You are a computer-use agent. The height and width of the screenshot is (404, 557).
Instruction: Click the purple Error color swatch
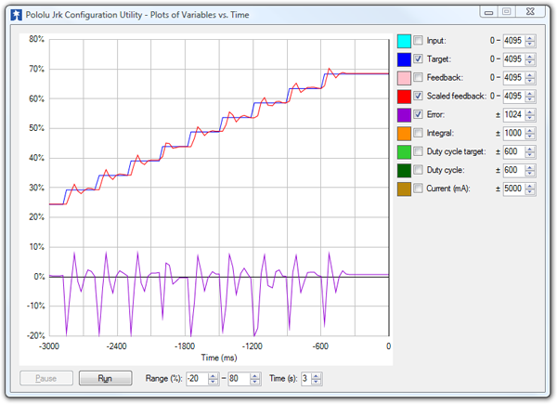coord(404,115)
